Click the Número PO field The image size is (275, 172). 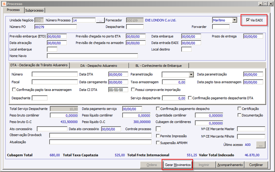[x=56, y=27]
